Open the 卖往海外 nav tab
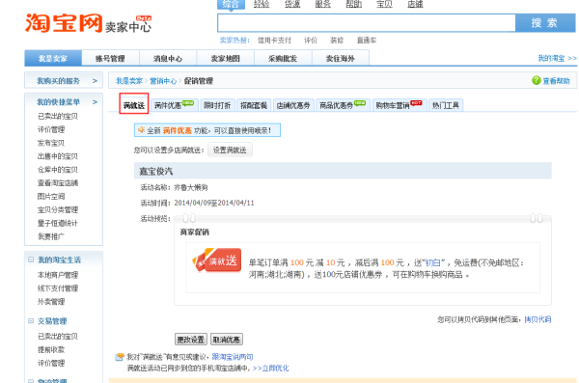579x383 pixels. (340, 58)
